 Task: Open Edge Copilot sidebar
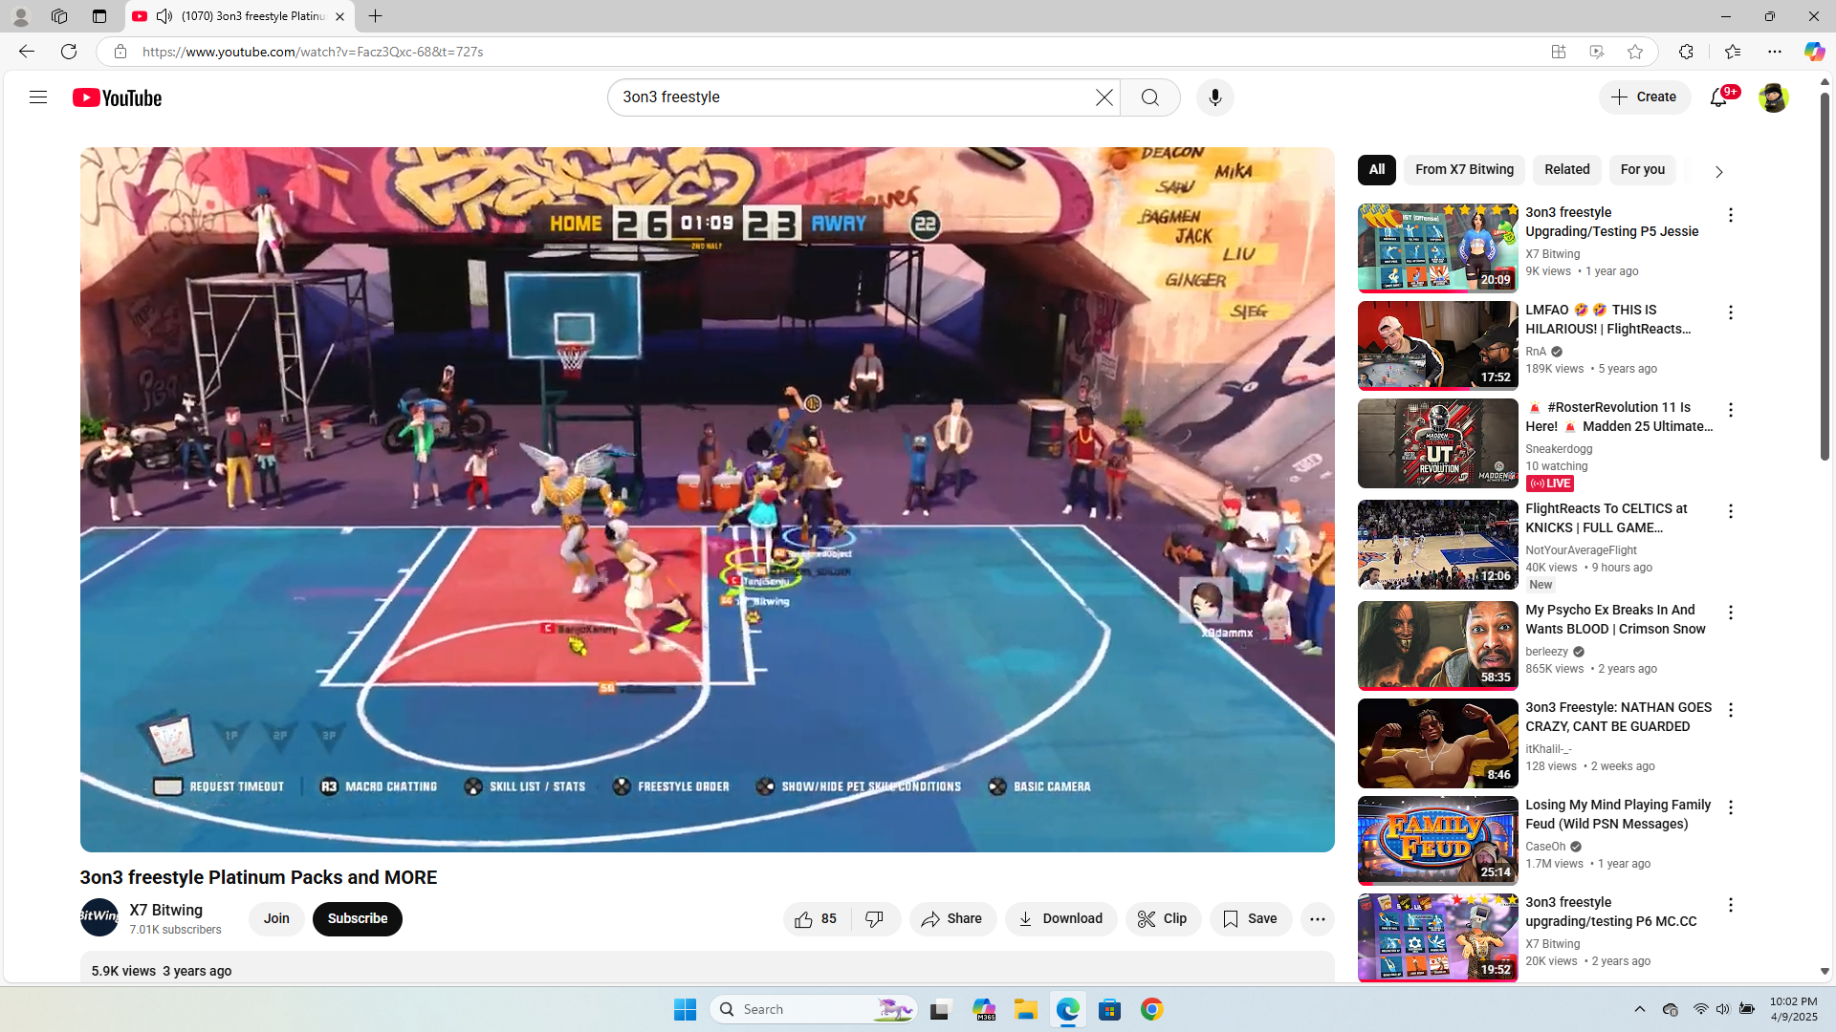[1813, 52]
